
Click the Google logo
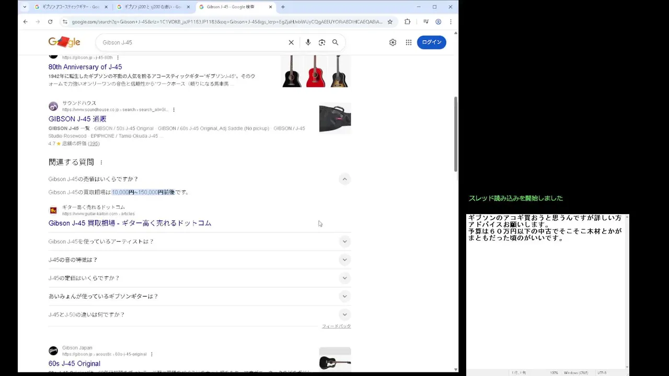click(64, 42)
